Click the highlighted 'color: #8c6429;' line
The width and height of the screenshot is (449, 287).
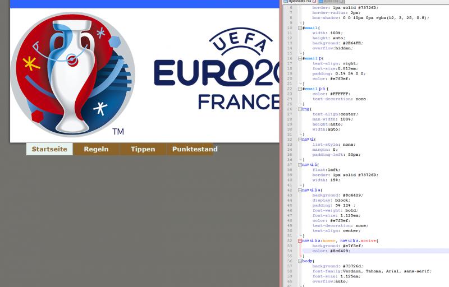tap(331, 251)
